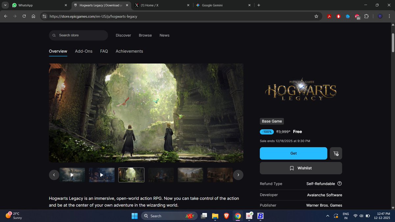
Task: Show hidden system tray icons
Action: click(x=328, y=216)
